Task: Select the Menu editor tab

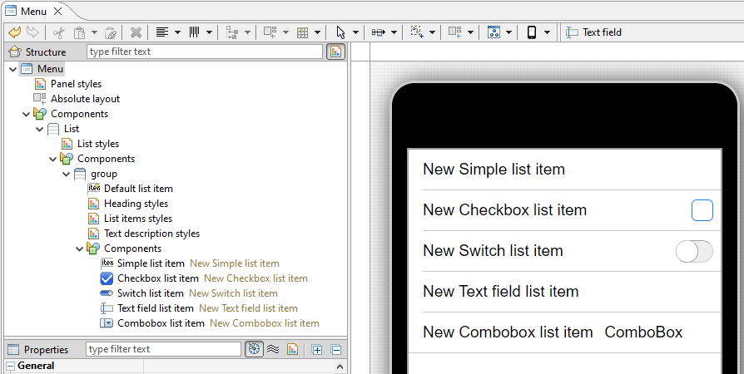Action: coord(33,11)
